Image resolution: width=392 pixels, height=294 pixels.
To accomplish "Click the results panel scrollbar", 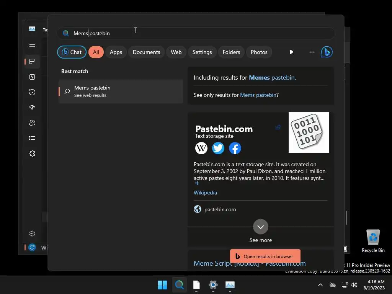I will click(x=347, y=217).
